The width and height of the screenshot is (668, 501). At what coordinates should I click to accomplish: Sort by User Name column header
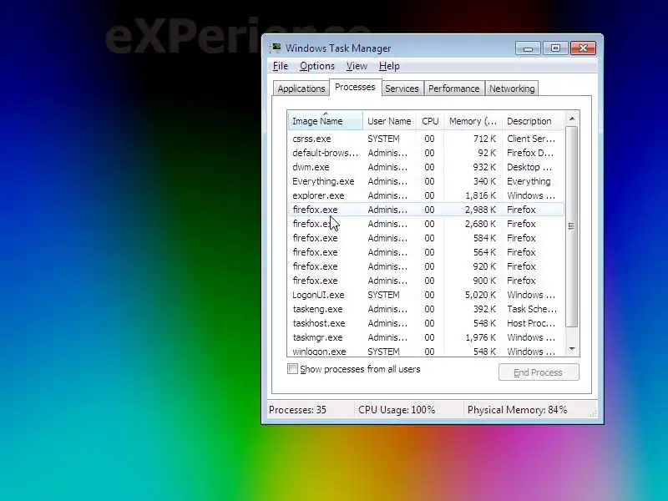click(x=389, y=121)
